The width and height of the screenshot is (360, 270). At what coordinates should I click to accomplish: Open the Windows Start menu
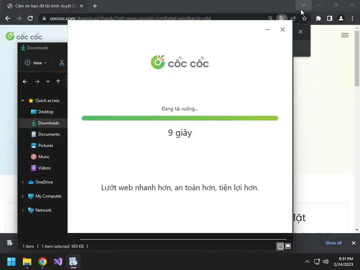[x=11, y=262]
